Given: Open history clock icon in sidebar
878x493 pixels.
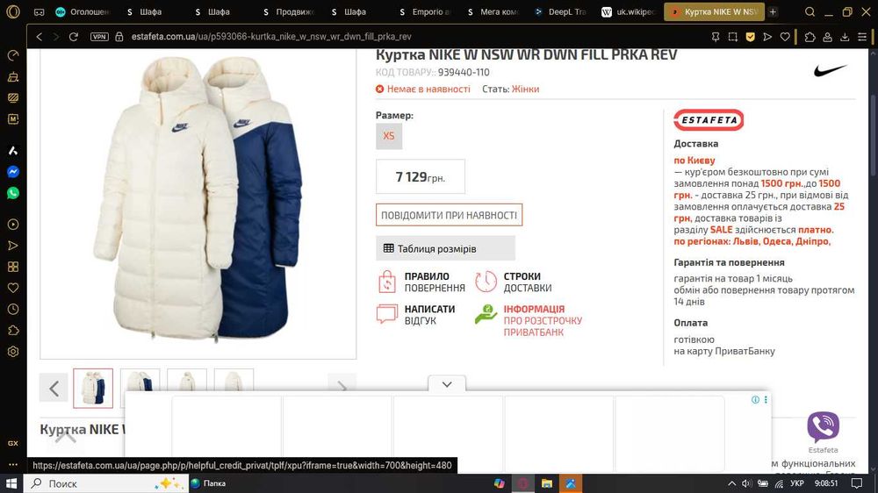Looking at the screenshot, I should tap(13, 309).
